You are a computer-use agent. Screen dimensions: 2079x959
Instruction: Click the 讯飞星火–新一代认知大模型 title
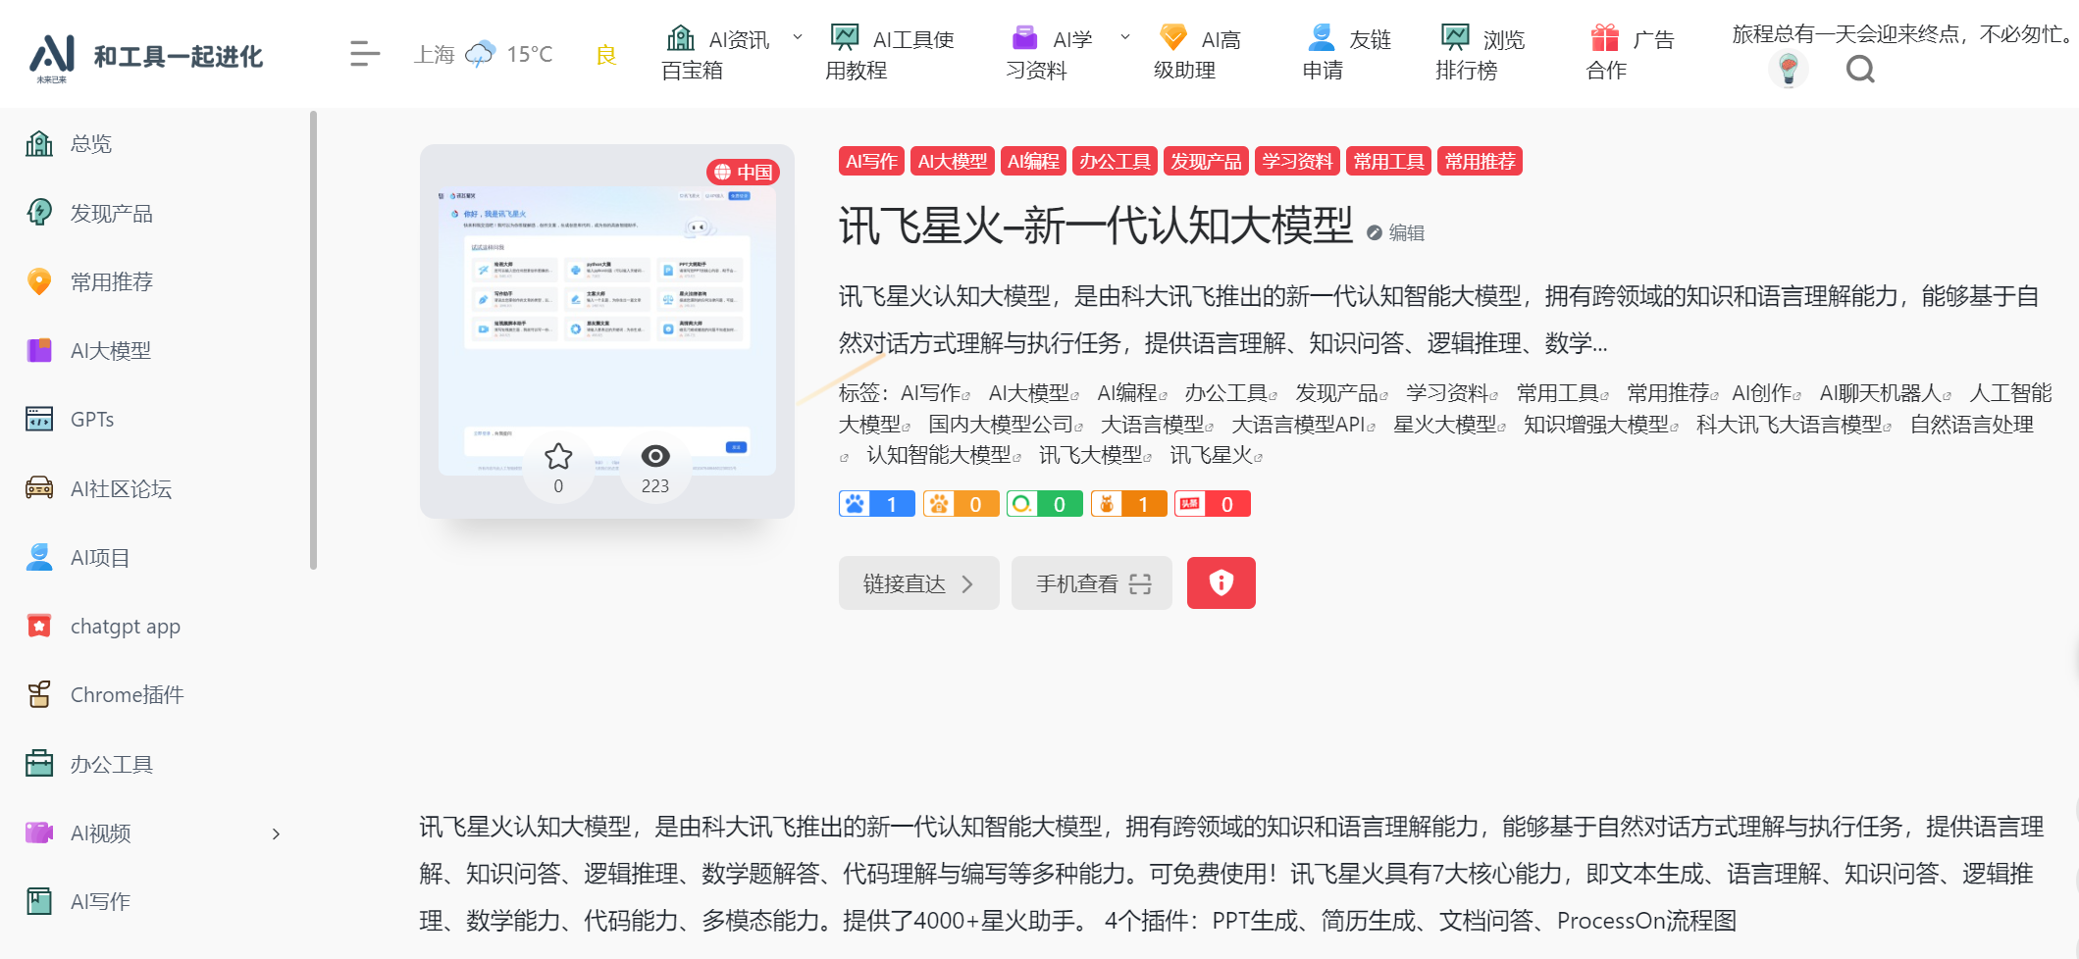pos(1096,226)
